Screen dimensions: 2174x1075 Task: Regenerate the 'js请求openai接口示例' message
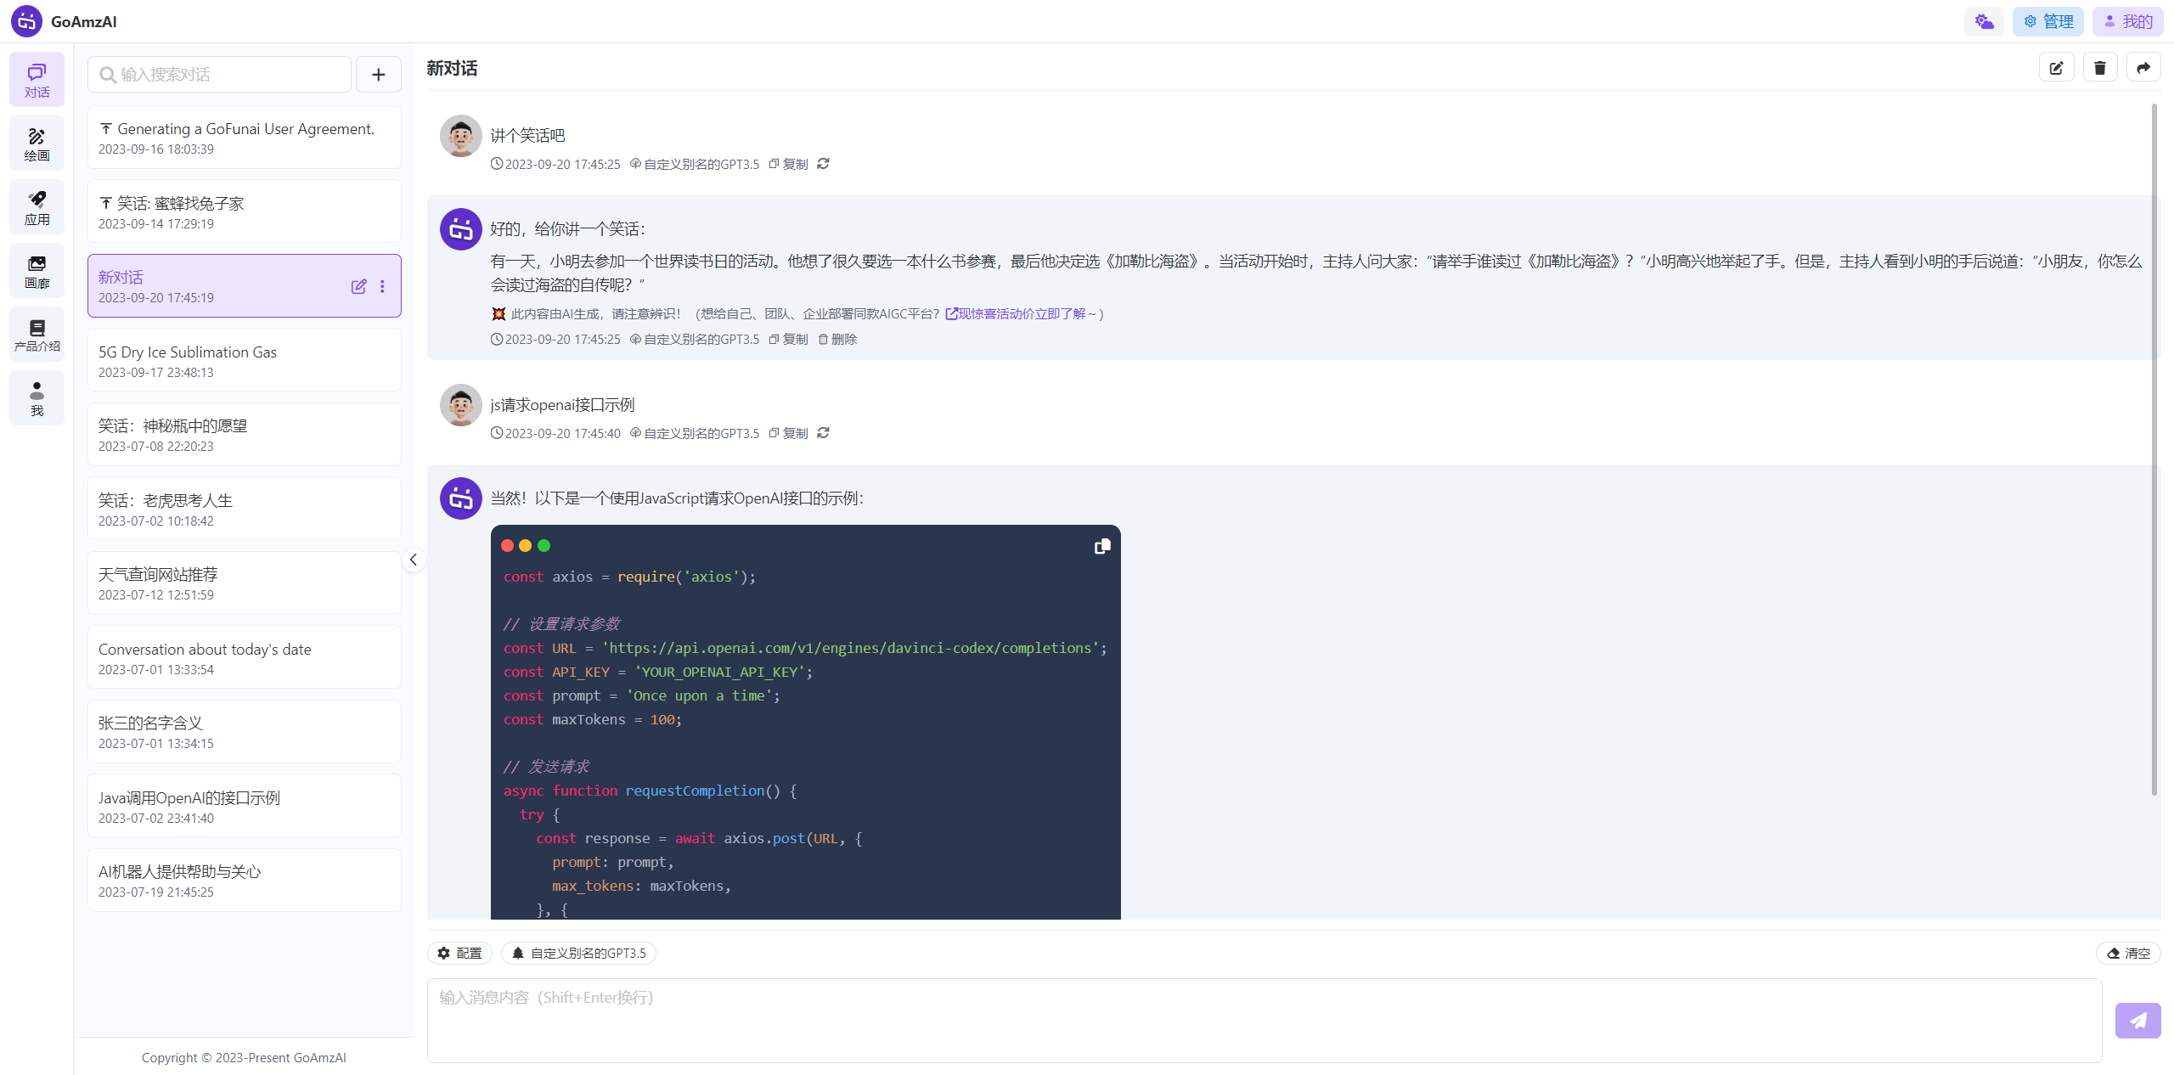click(x=823, y=433)
